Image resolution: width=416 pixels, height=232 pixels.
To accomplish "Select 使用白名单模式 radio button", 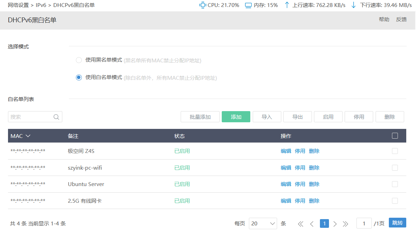I will pyautogui.click(x=79, y=78).
